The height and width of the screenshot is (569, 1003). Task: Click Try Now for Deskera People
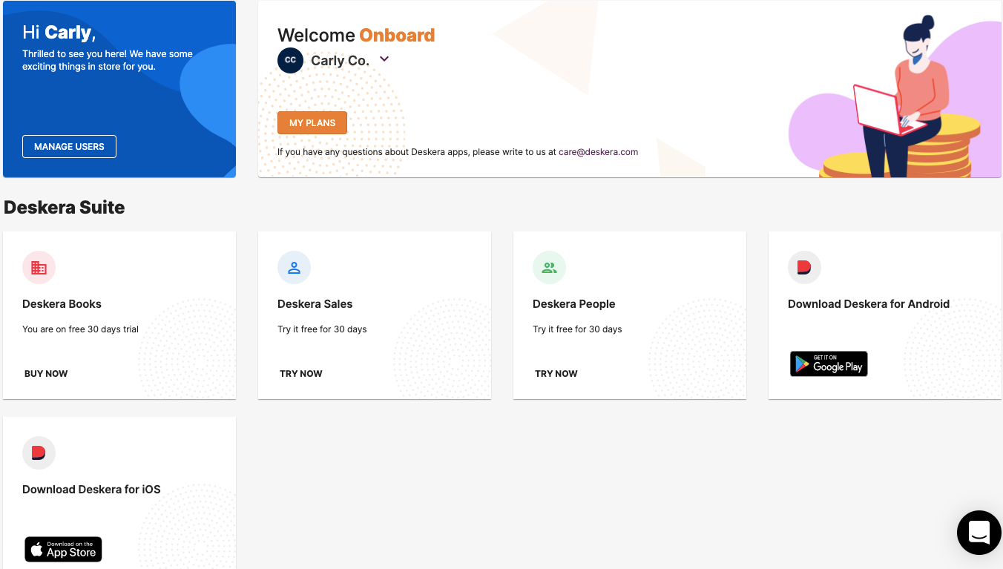coord(556,374)
